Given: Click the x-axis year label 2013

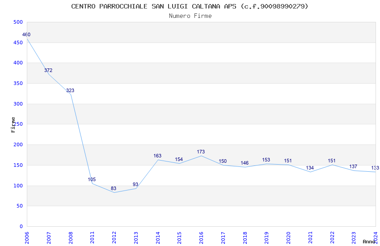Looking at the screenshot, I should coord(136,238).
